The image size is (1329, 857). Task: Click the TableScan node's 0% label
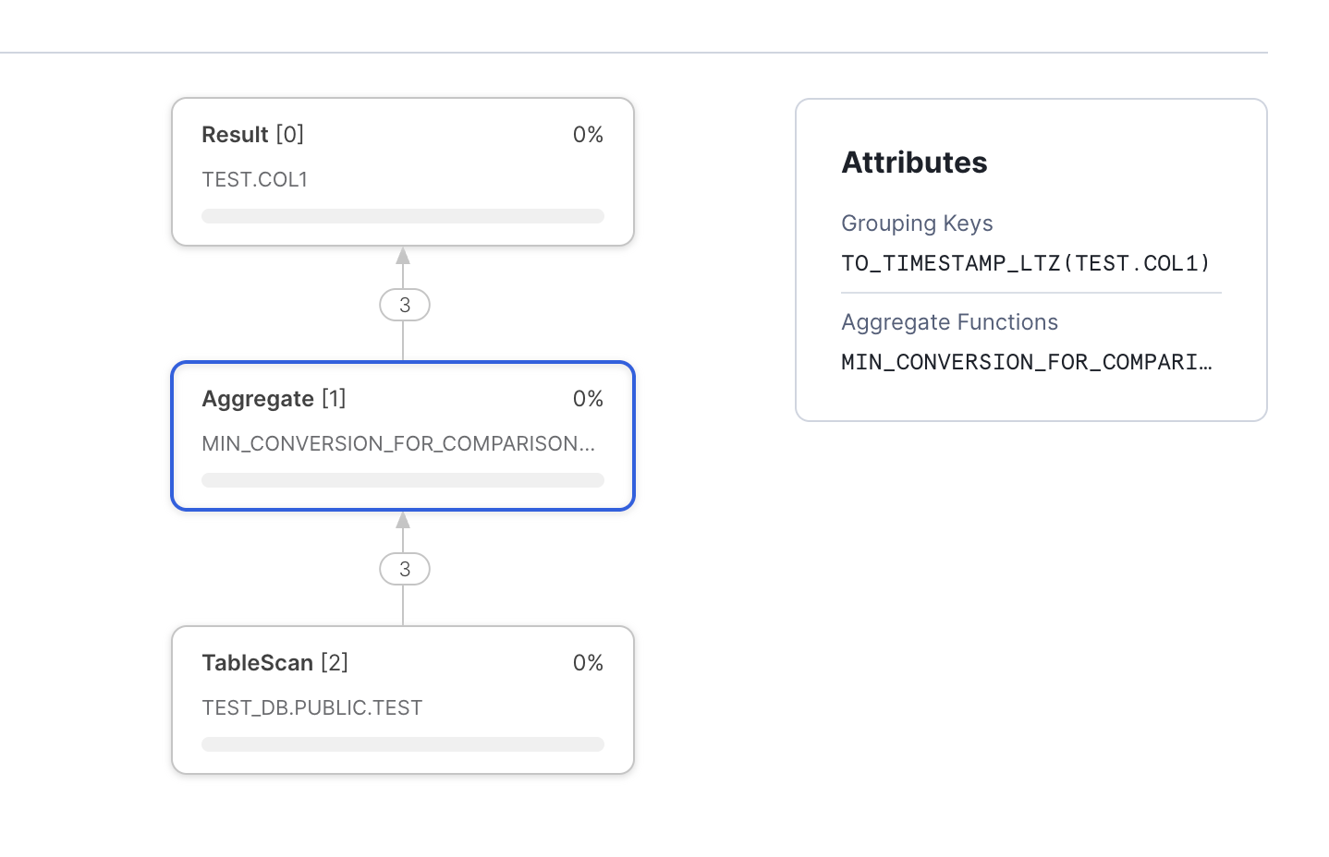[x=588, y=663]
